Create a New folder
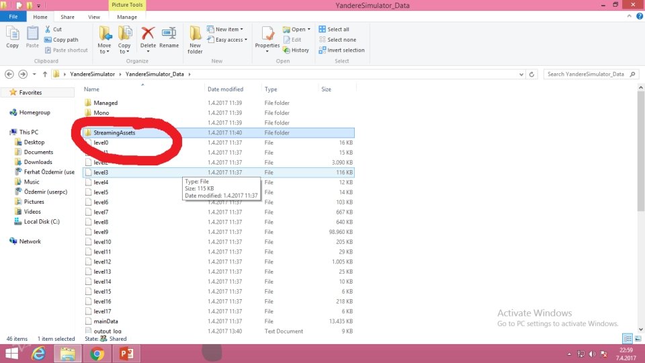 (195, 40)
